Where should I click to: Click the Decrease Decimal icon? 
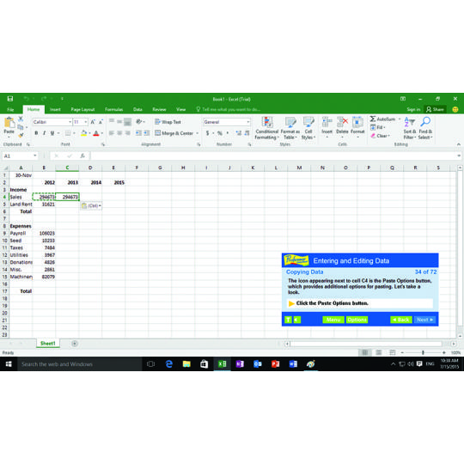(x=247, y=133)
